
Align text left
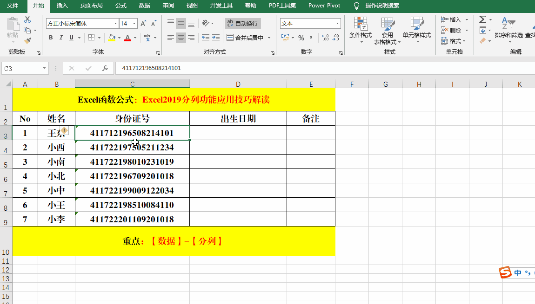(171, 38)
